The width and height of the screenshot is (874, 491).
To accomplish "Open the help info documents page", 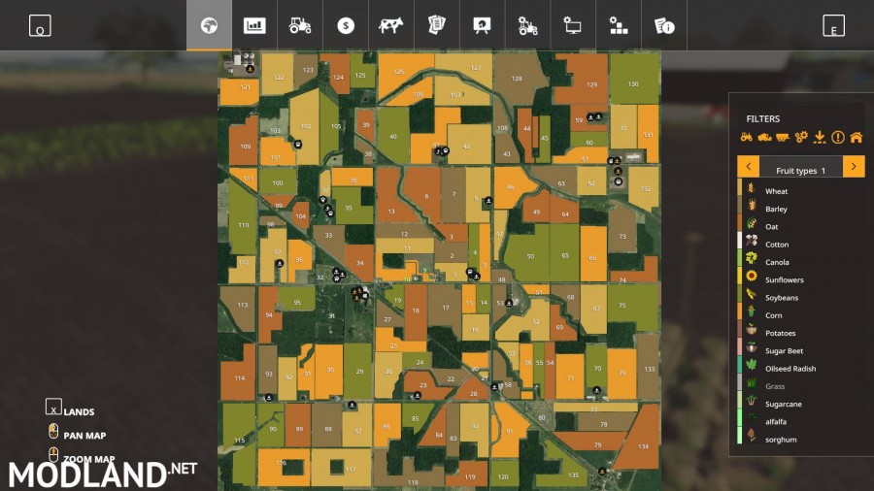I will [664, 25].
